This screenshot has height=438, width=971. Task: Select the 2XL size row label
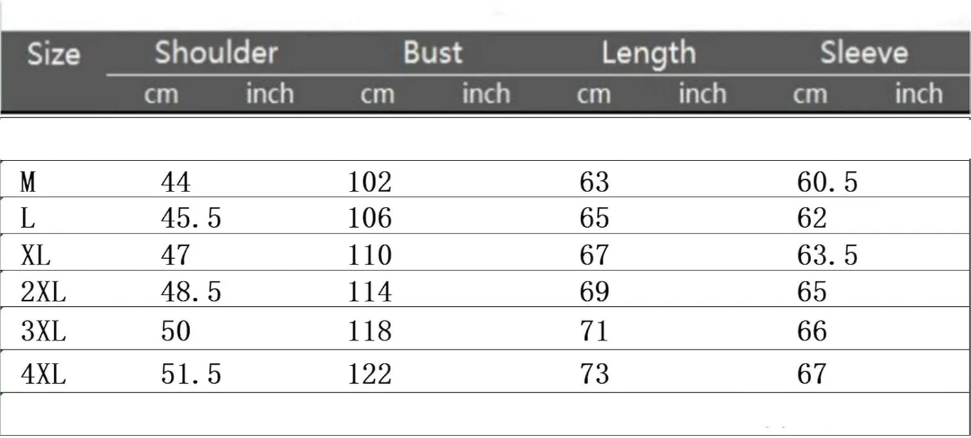(x=43, y=293)
